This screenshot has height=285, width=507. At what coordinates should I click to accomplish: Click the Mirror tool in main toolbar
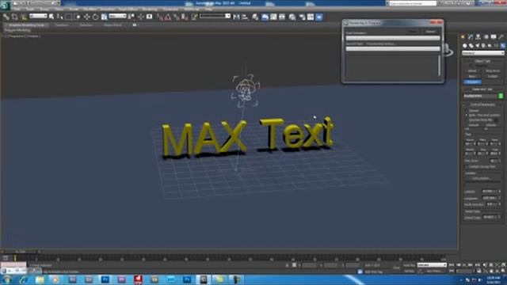(236, 17)
